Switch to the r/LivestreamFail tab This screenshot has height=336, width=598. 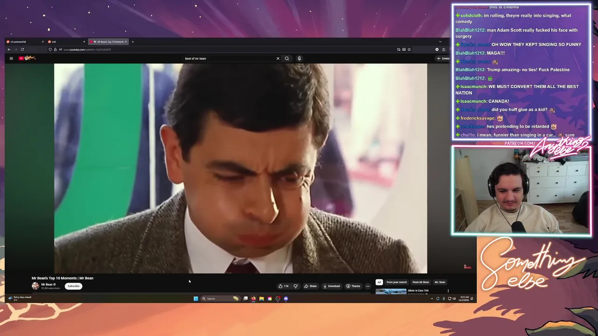(26, 42)
